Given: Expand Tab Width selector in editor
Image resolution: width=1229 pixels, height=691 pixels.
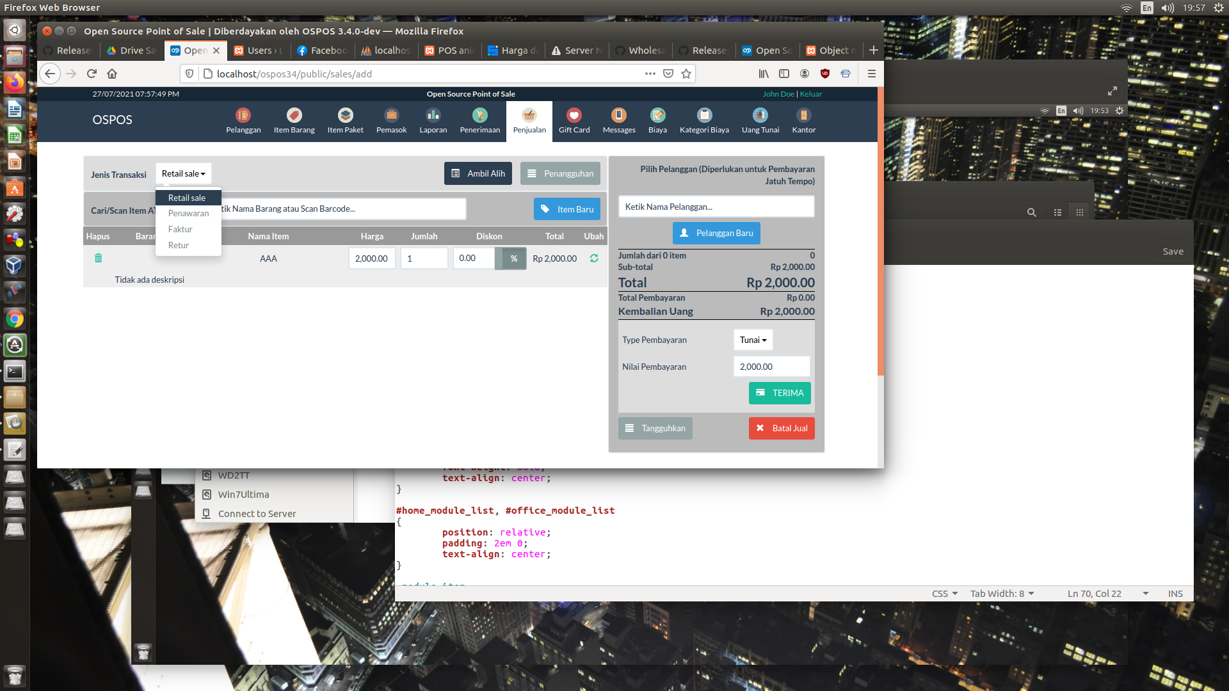Looking at the screenshot, I should (1002, 593).
